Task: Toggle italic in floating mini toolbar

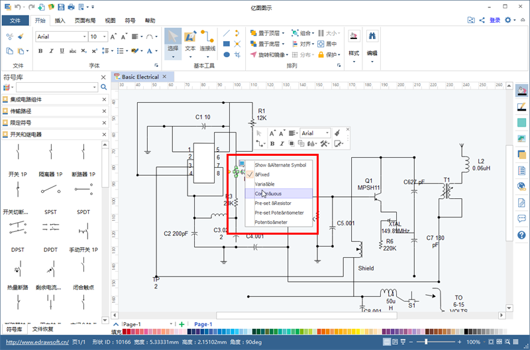Action: tap(282, 144)
